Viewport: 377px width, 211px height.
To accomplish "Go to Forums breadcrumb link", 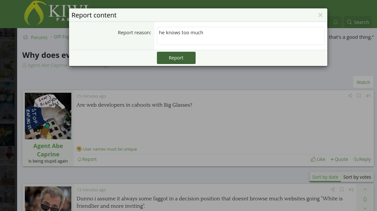I will [x=39, y=37].
